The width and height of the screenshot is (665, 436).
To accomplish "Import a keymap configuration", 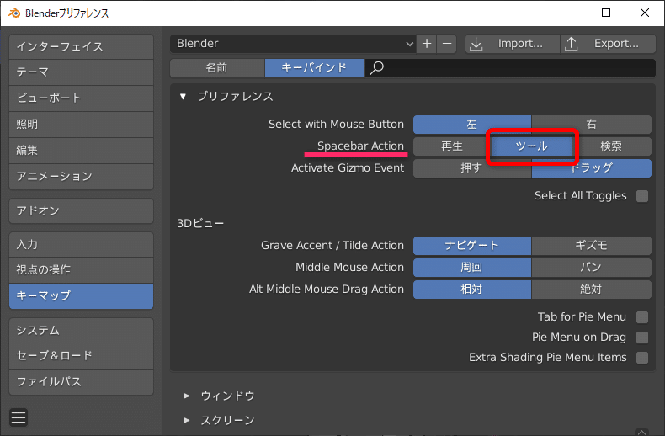I will pyautogui.click(x=513, y=44).
